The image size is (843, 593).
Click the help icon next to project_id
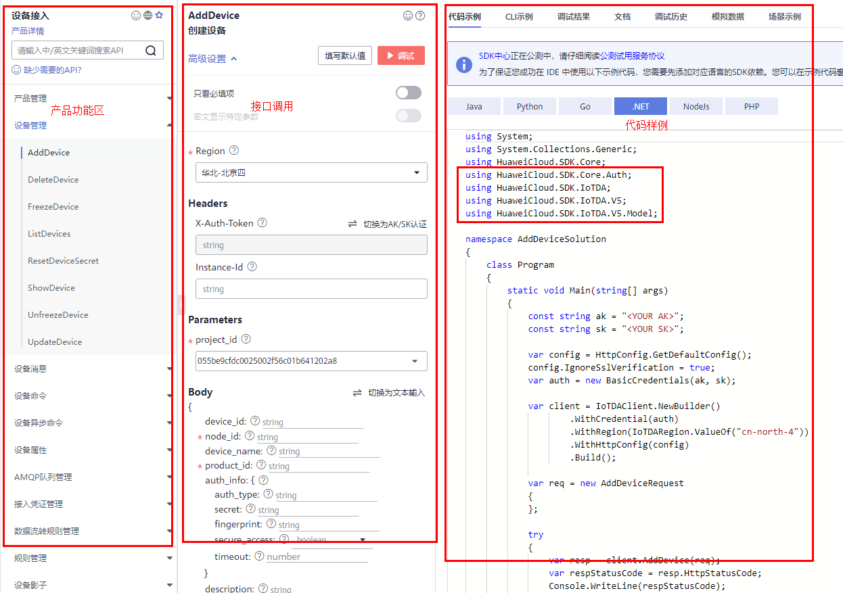click(x=246, y=339)
